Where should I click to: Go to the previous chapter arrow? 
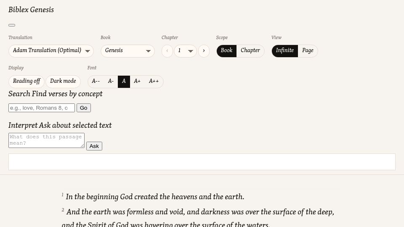pyautogui.click(x=167, y=51)
